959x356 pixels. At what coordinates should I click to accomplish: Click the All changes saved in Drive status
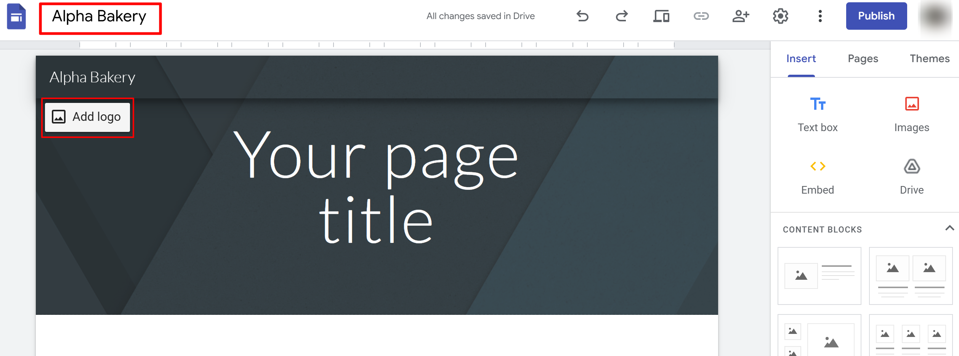[x=480, y=16]
